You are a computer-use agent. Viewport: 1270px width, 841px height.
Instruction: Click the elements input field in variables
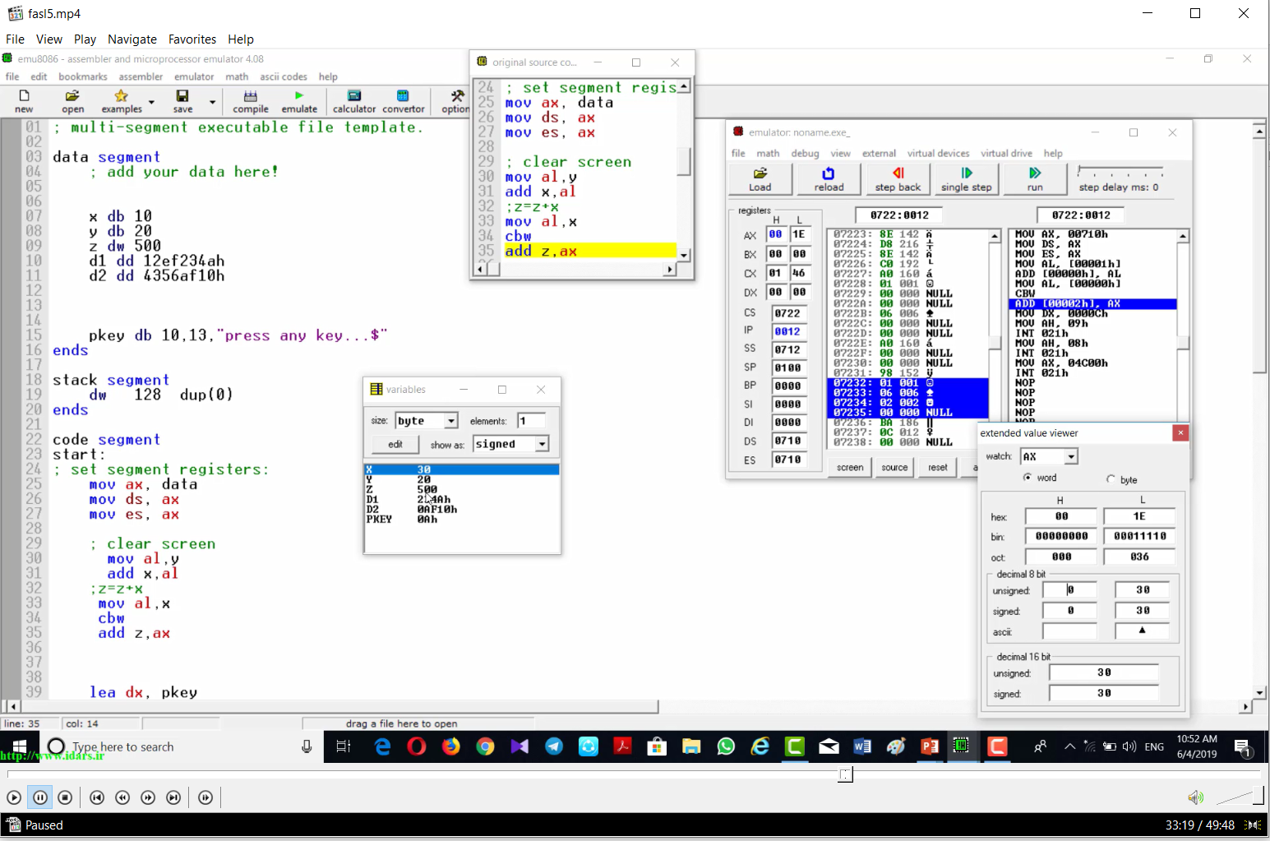(x=531, y=421)
